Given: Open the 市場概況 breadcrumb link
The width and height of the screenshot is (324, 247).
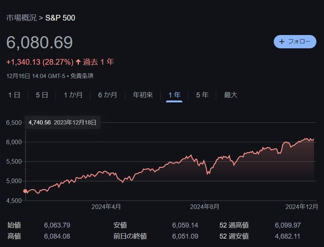Looking at the screenshot, I should tap(21, 18).
